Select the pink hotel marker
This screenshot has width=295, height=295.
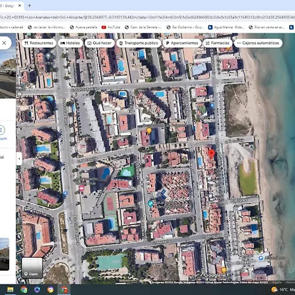(x=82, y=188)
